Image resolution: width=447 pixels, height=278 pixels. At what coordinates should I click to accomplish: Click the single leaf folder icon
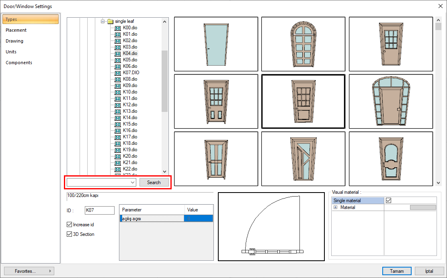click(110, 21)
